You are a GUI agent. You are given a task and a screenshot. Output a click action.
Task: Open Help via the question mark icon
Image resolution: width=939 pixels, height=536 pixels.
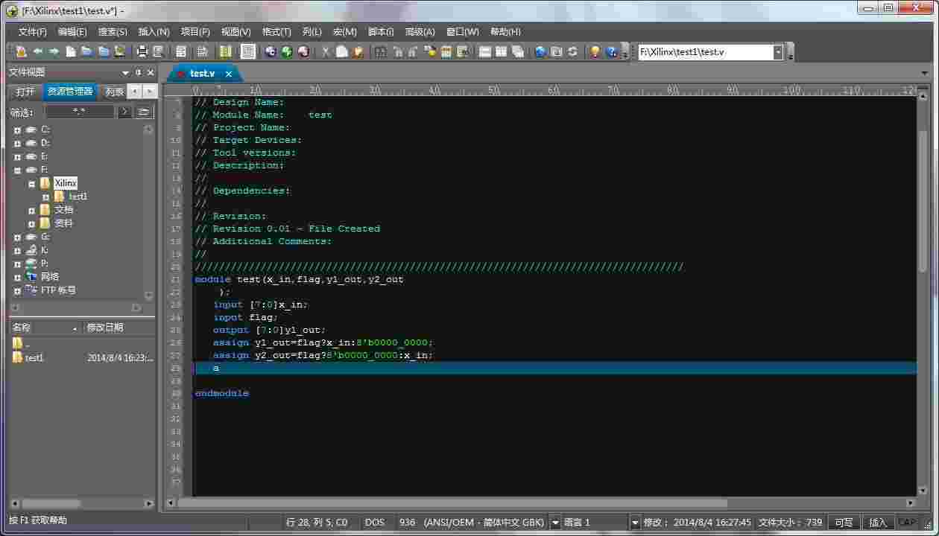[613, 52]
